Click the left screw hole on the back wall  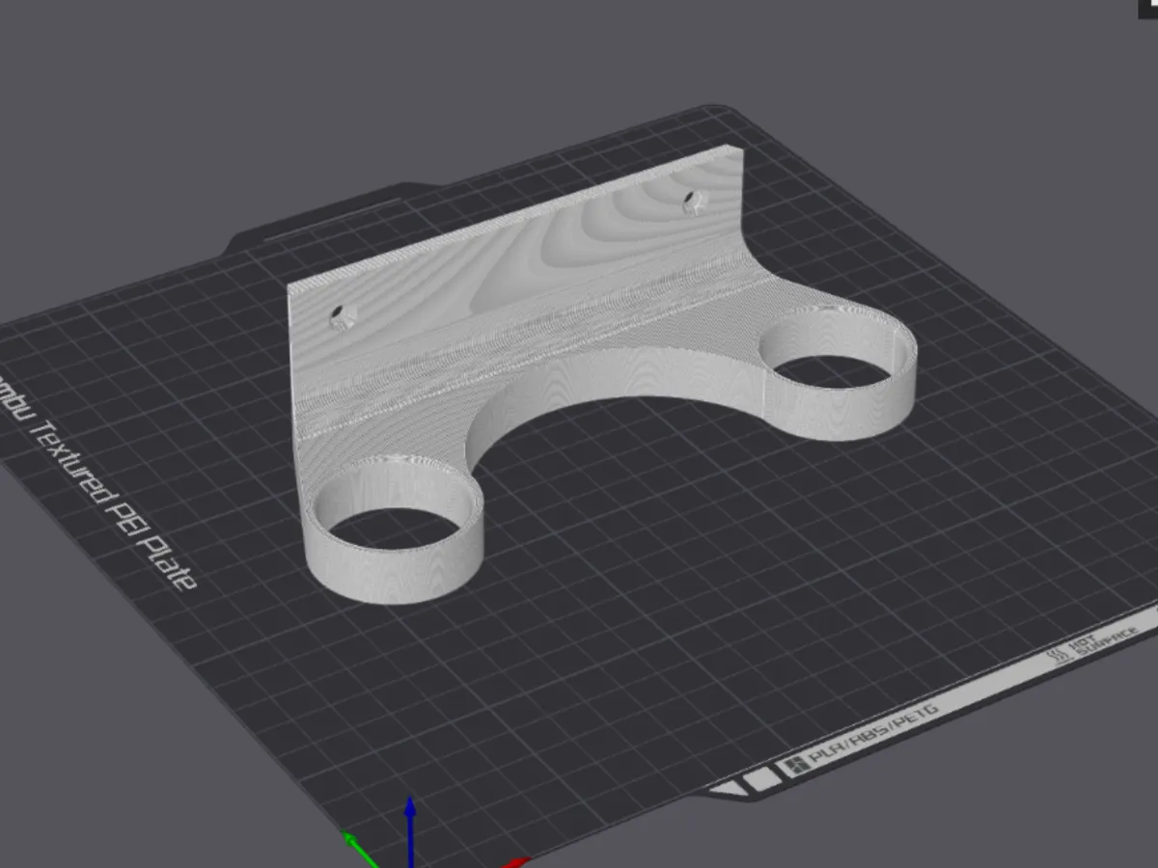click(343, 317)
